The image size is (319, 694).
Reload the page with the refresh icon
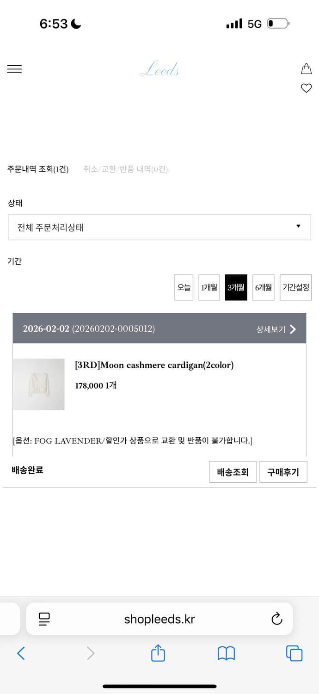point(276,619)
